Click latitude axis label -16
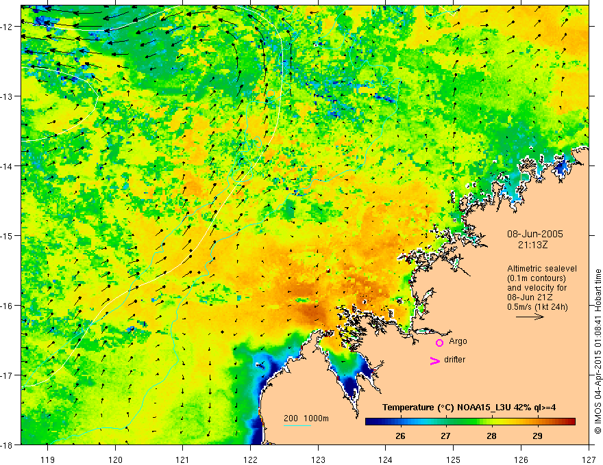Viewport: 603px width, 465px height. 7,306
